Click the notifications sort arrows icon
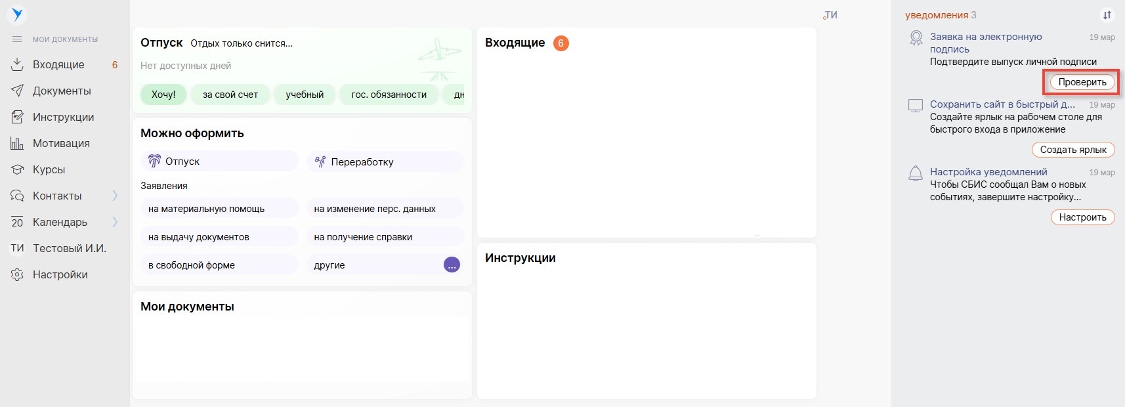The width and height of the screenshot is (1125, 407). [1107, 15]
